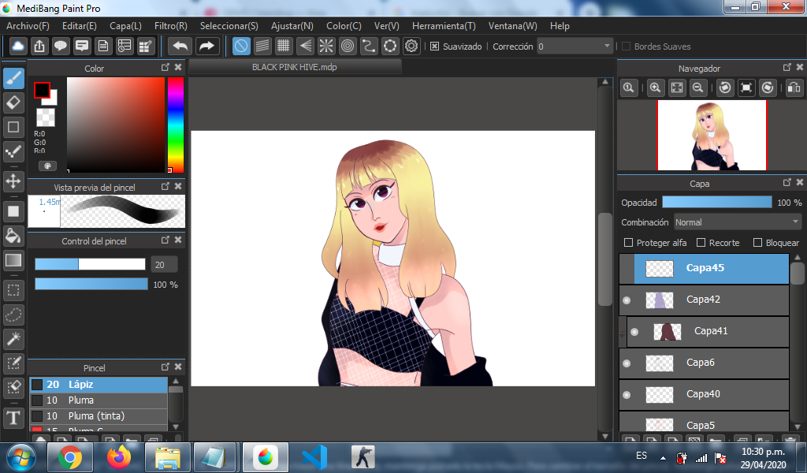Screen dimensions: 807x473
Task: Select the Pluma (tinta) brush
Action: 99,416
